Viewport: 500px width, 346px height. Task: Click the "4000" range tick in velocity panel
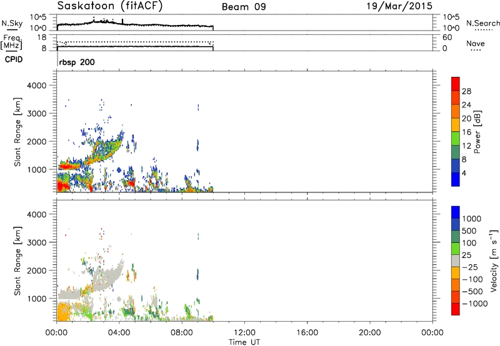click(37, 214)
